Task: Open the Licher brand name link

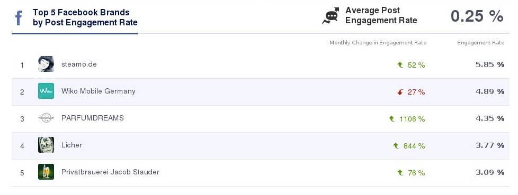Action: click(x=72, y=145)
